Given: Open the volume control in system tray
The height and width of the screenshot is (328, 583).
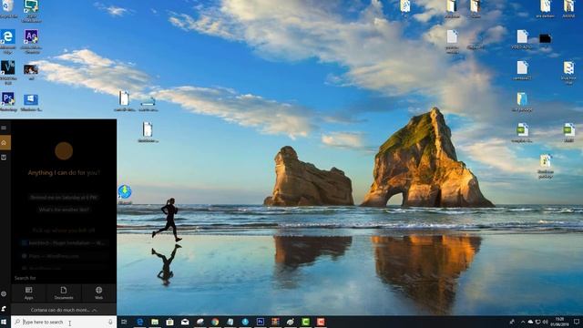Looking at the screenshot, I should (x=545, y=322).
